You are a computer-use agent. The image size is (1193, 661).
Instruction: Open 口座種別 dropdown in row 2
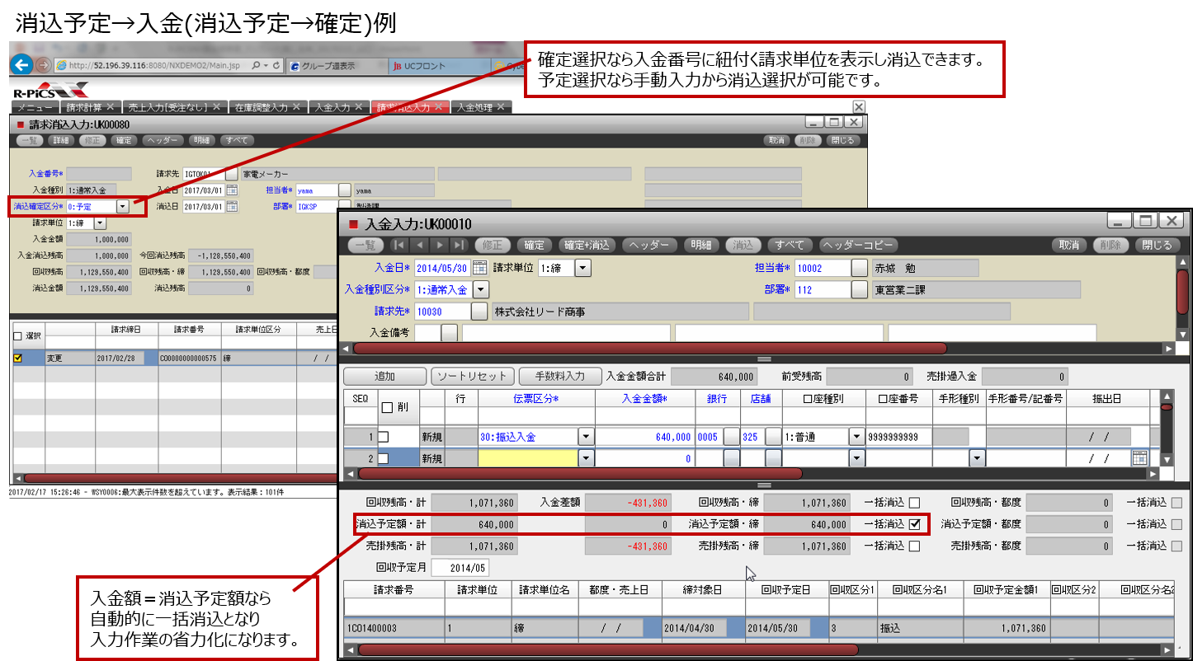pyautogui.click(x=856, y=458)
